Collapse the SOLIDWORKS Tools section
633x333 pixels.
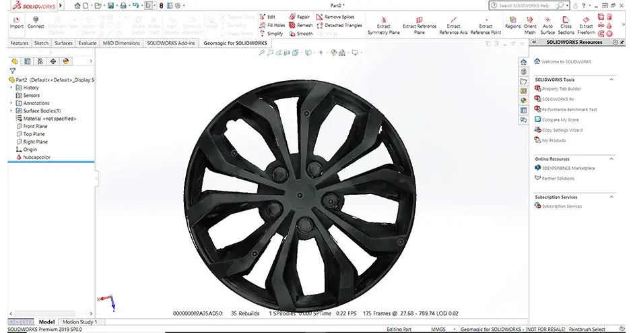click(611, 80)
